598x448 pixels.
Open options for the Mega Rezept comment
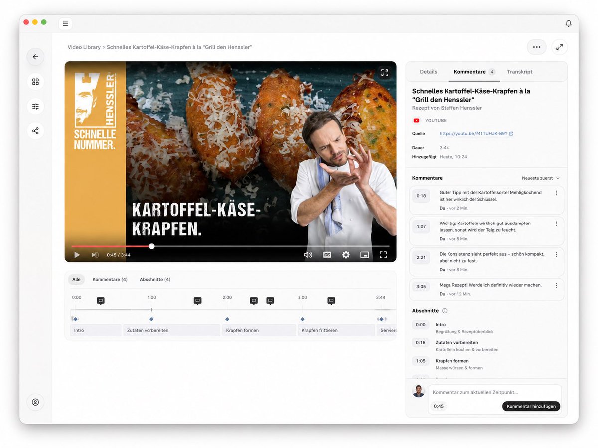[557, 285]
